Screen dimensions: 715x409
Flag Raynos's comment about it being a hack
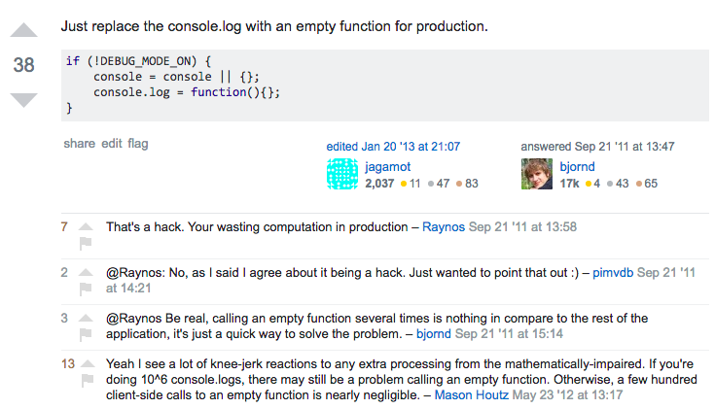[86, 244]
